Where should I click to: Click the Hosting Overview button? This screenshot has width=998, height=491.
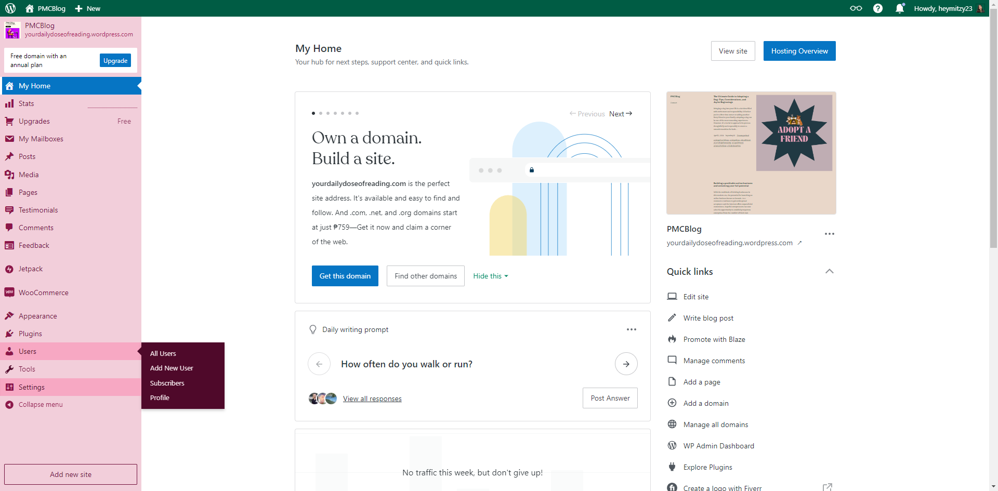click(x=799, y=51)
